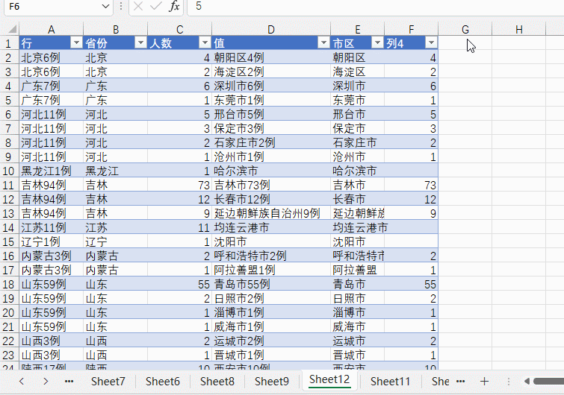Click cell containing 黑龙江1例

click(51, 171)
